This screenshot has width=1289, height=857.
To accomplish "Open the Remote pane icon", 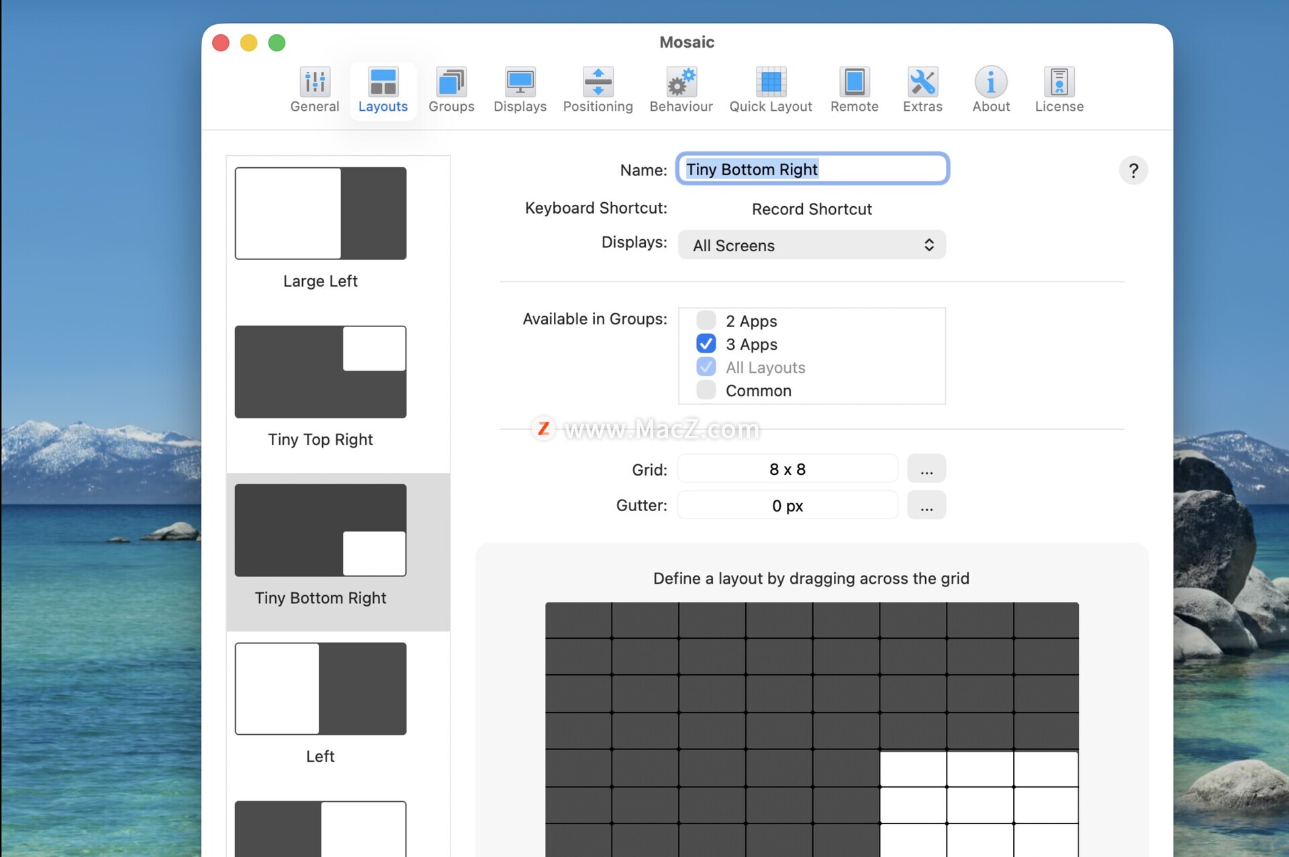I will [854, 83].
